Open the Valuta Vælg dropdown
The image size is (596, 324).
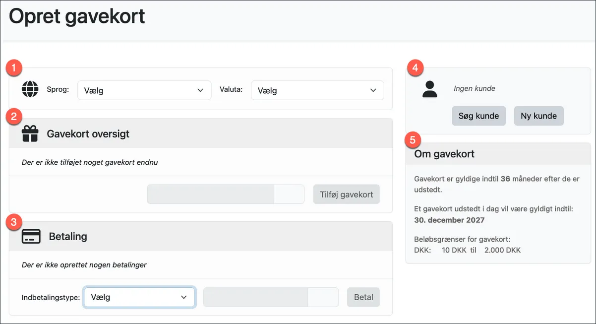317,90
